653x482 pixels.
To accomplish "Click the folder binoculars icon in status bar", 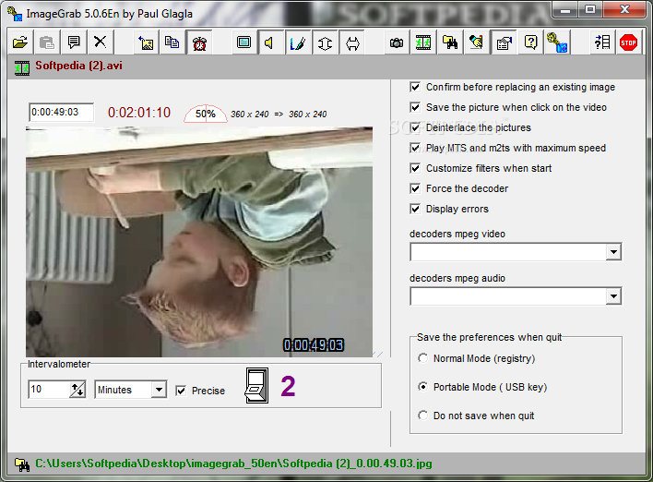I will [x=22, y=464].
